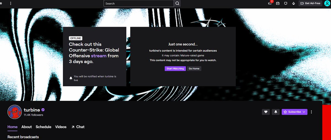Viewport: 331px width, 140px height.
Task: Click the verified badge next to turbine
Action: pyautogui.click(x=43, y=110)
